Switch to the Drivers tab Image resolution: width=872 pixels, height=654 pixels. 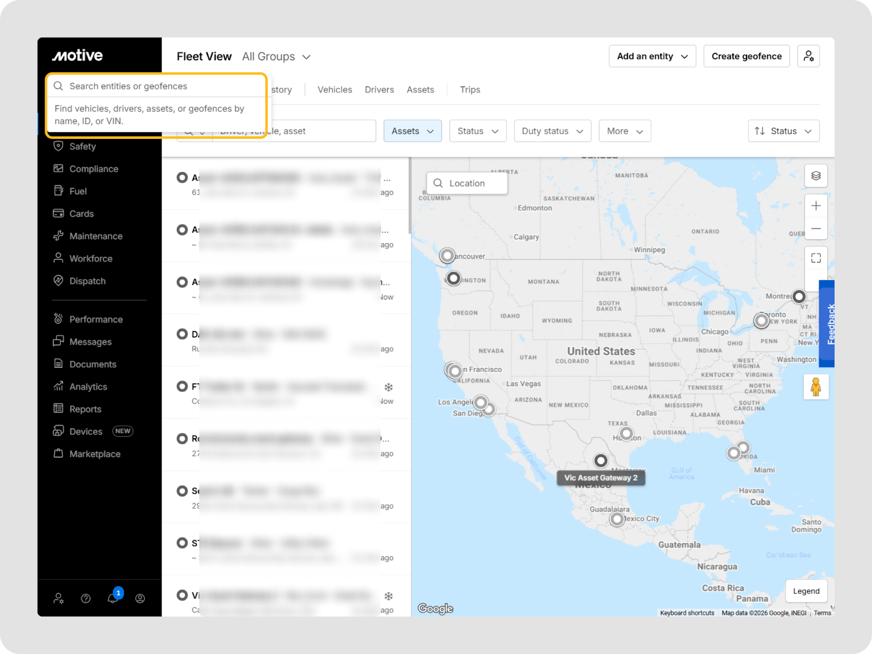click(379, 90)
